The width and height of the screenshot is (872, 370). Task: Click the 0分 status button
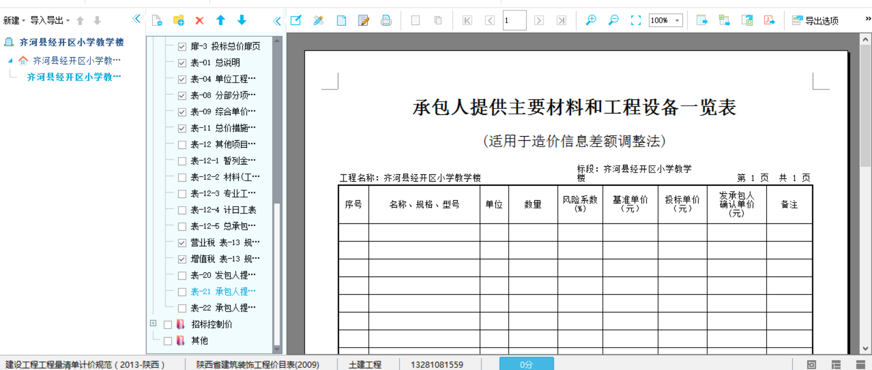[526, 364]
